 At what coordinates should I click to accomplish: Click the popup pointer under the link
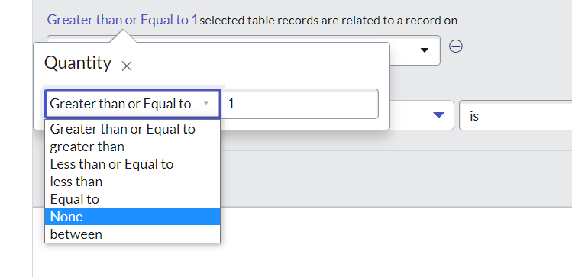tap(123, 36)
